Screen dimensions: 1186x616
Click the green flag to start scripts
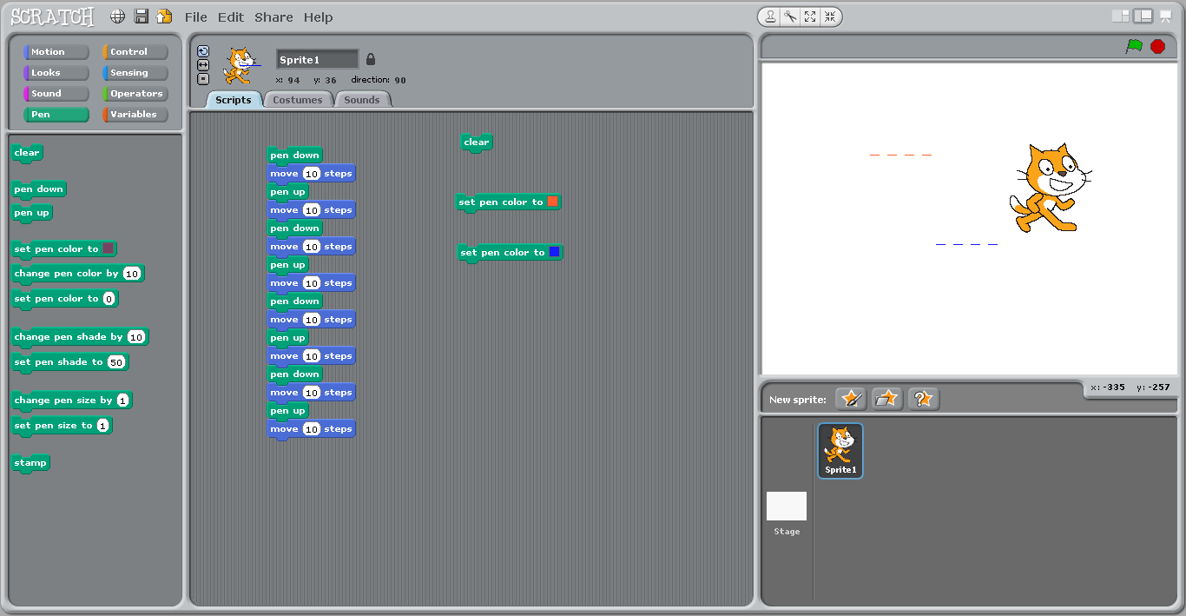click(x=1134, y=46)
